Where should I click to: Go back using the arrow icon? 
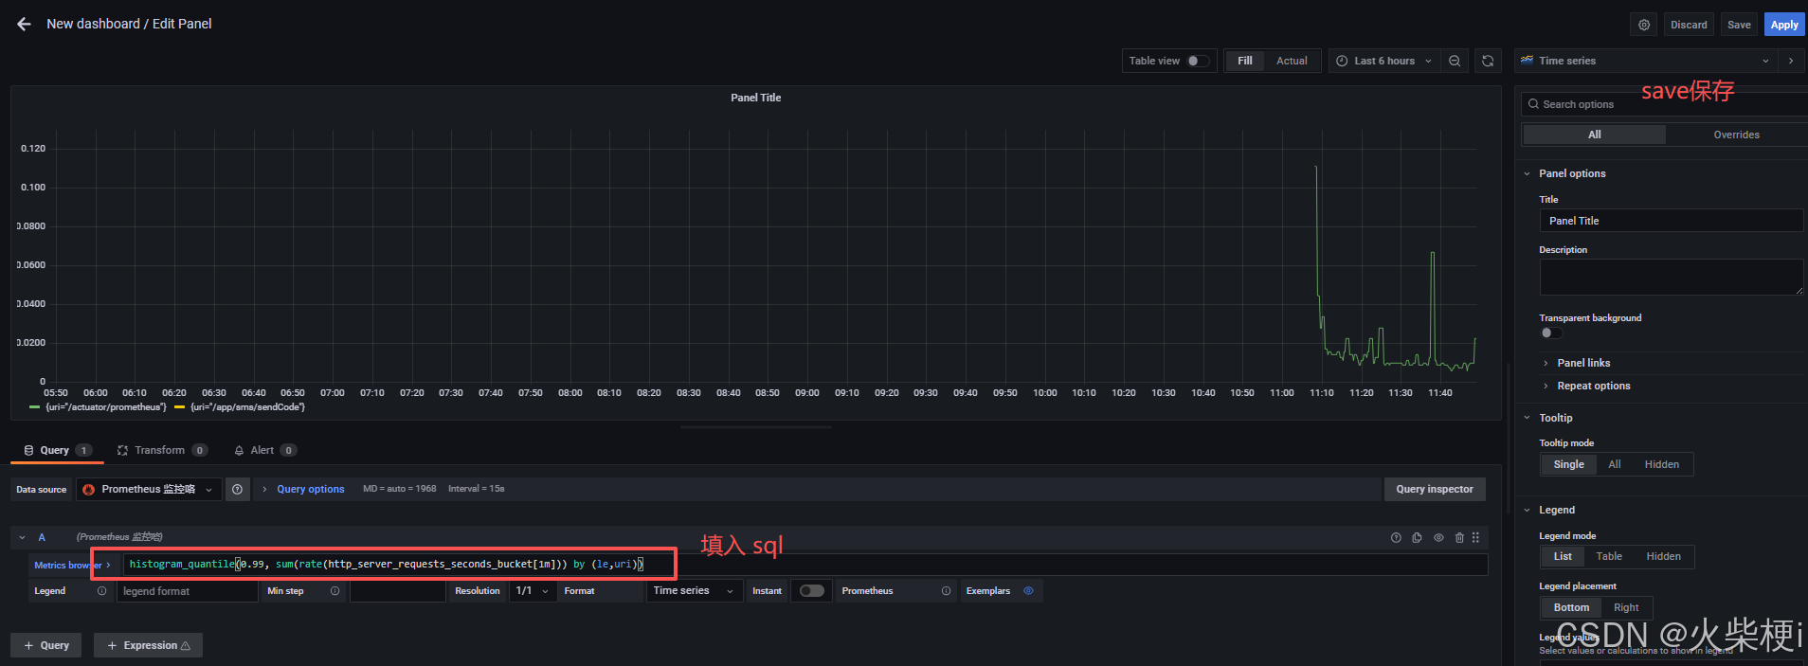(24, 24)
